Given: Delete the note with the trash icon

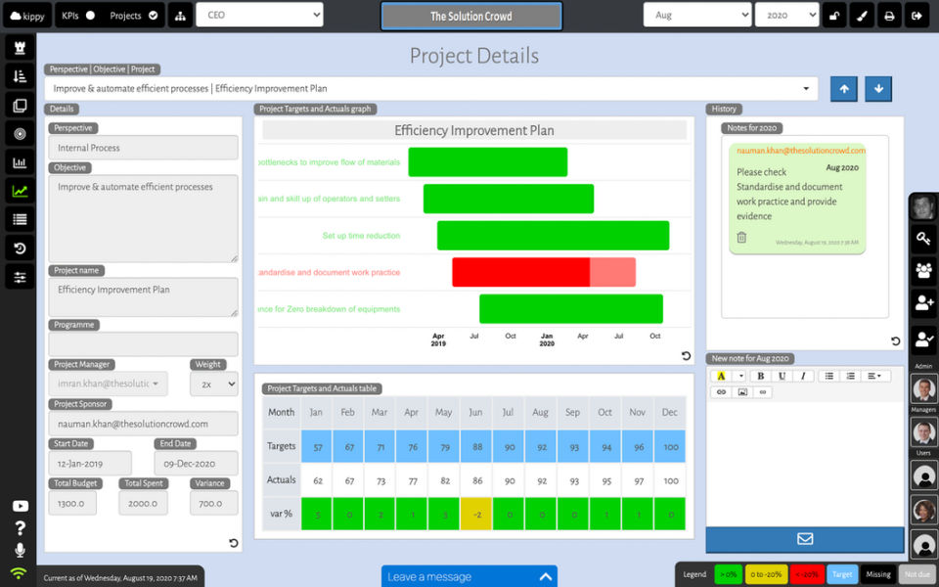Looking at the screenshot, I should pos(741,237).
